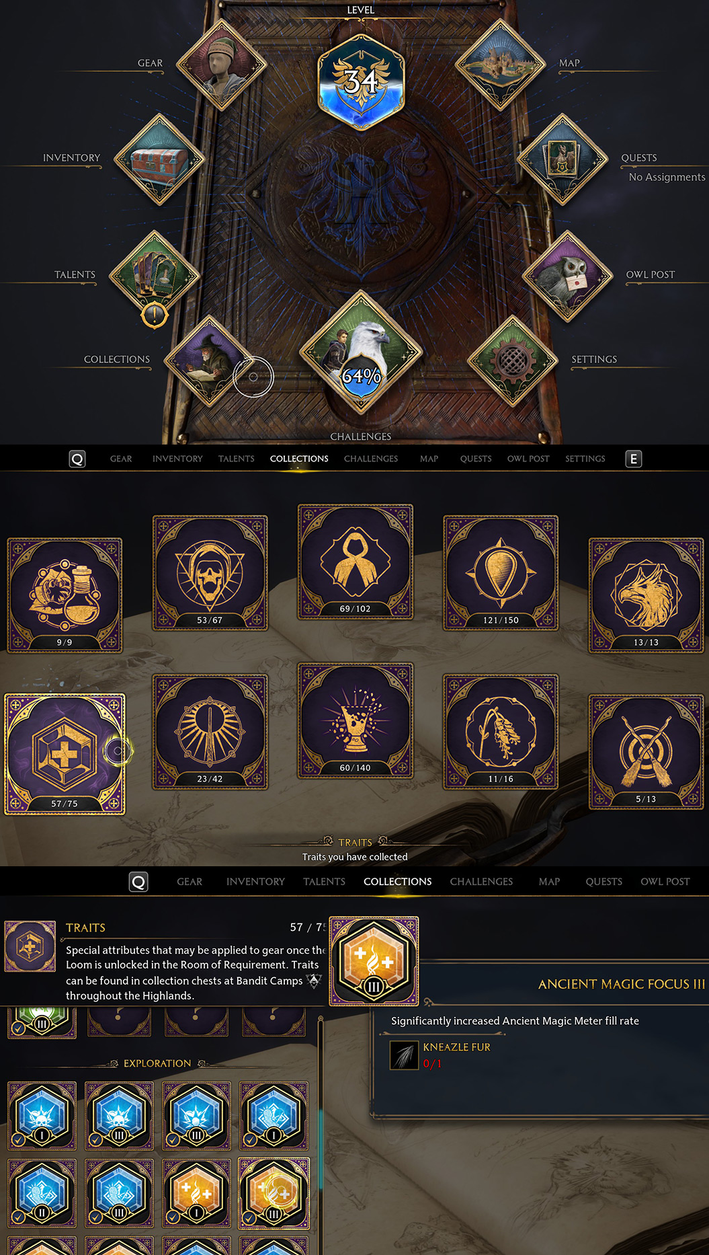Click the Map castle icon
The width and height of the screenshot is (709, 1255).
[x=500, y=65]
